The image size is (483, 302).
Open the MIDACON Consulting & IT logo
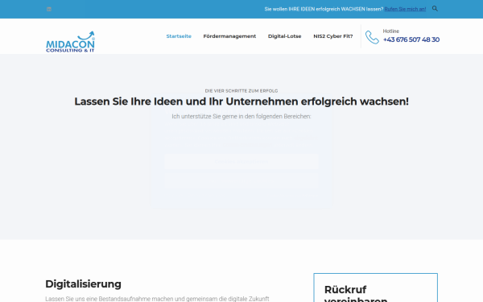coord(70,42)
